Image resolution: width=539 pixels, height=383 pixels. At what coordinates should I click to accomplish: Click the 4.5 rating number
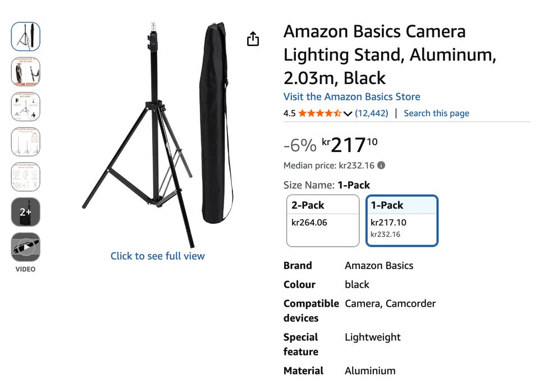click(x=289, y=113)
